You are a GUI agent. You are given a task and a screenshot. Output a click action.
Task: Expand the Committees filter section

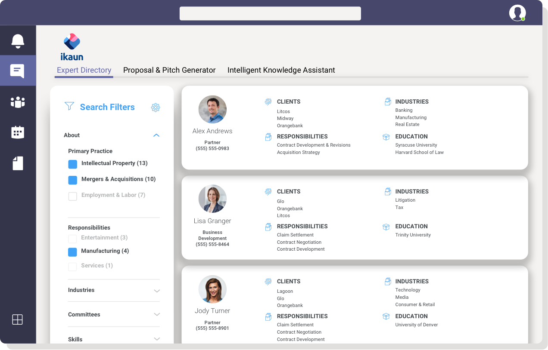click(157, 315)
